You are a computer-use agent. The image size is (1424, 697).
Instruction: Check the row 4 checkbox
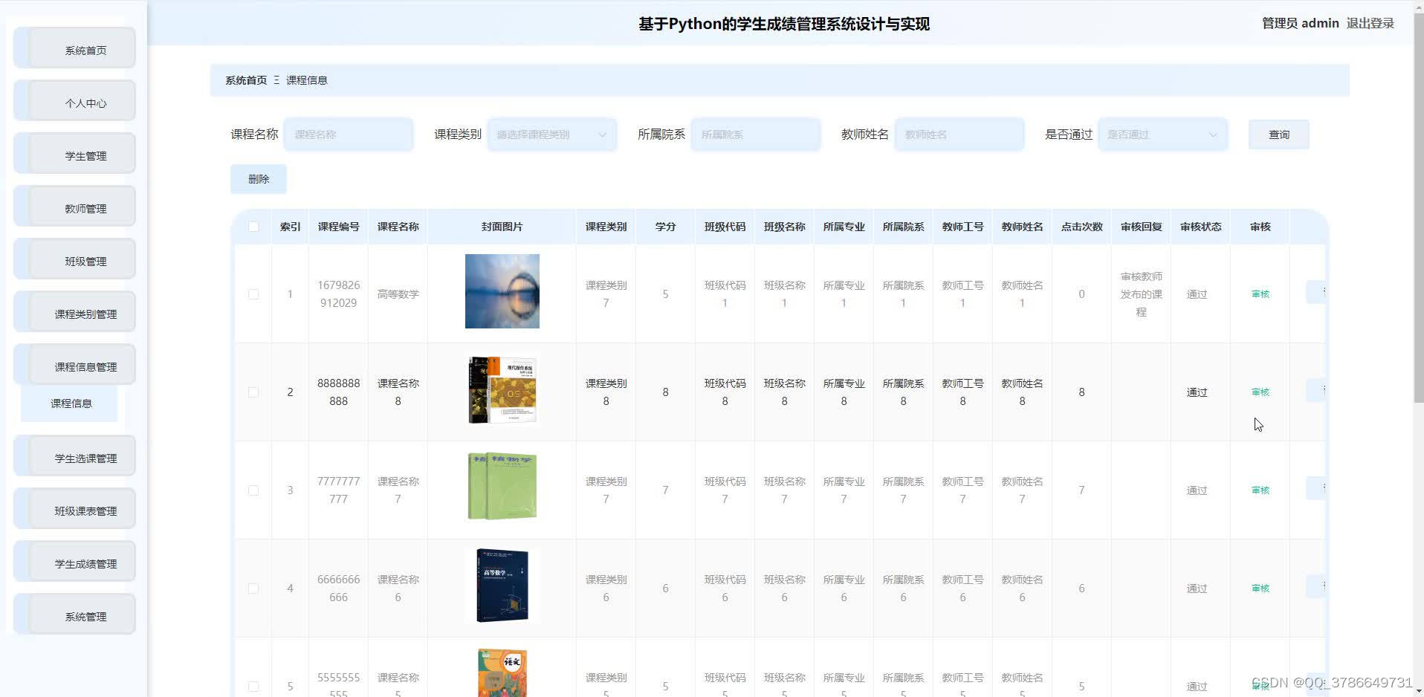tap(253, 589)
